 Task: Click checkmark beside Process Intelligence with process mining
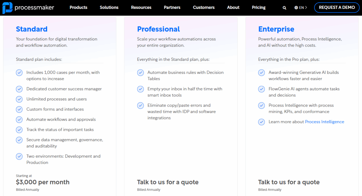click(x=261, y=105)
